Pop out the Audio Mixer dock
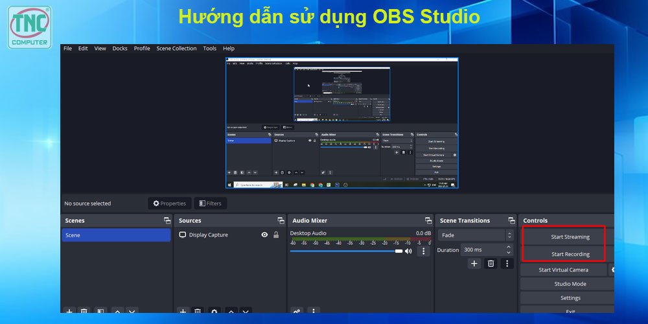648x324 pixels. pyautogui.click(x=428, y=221)
